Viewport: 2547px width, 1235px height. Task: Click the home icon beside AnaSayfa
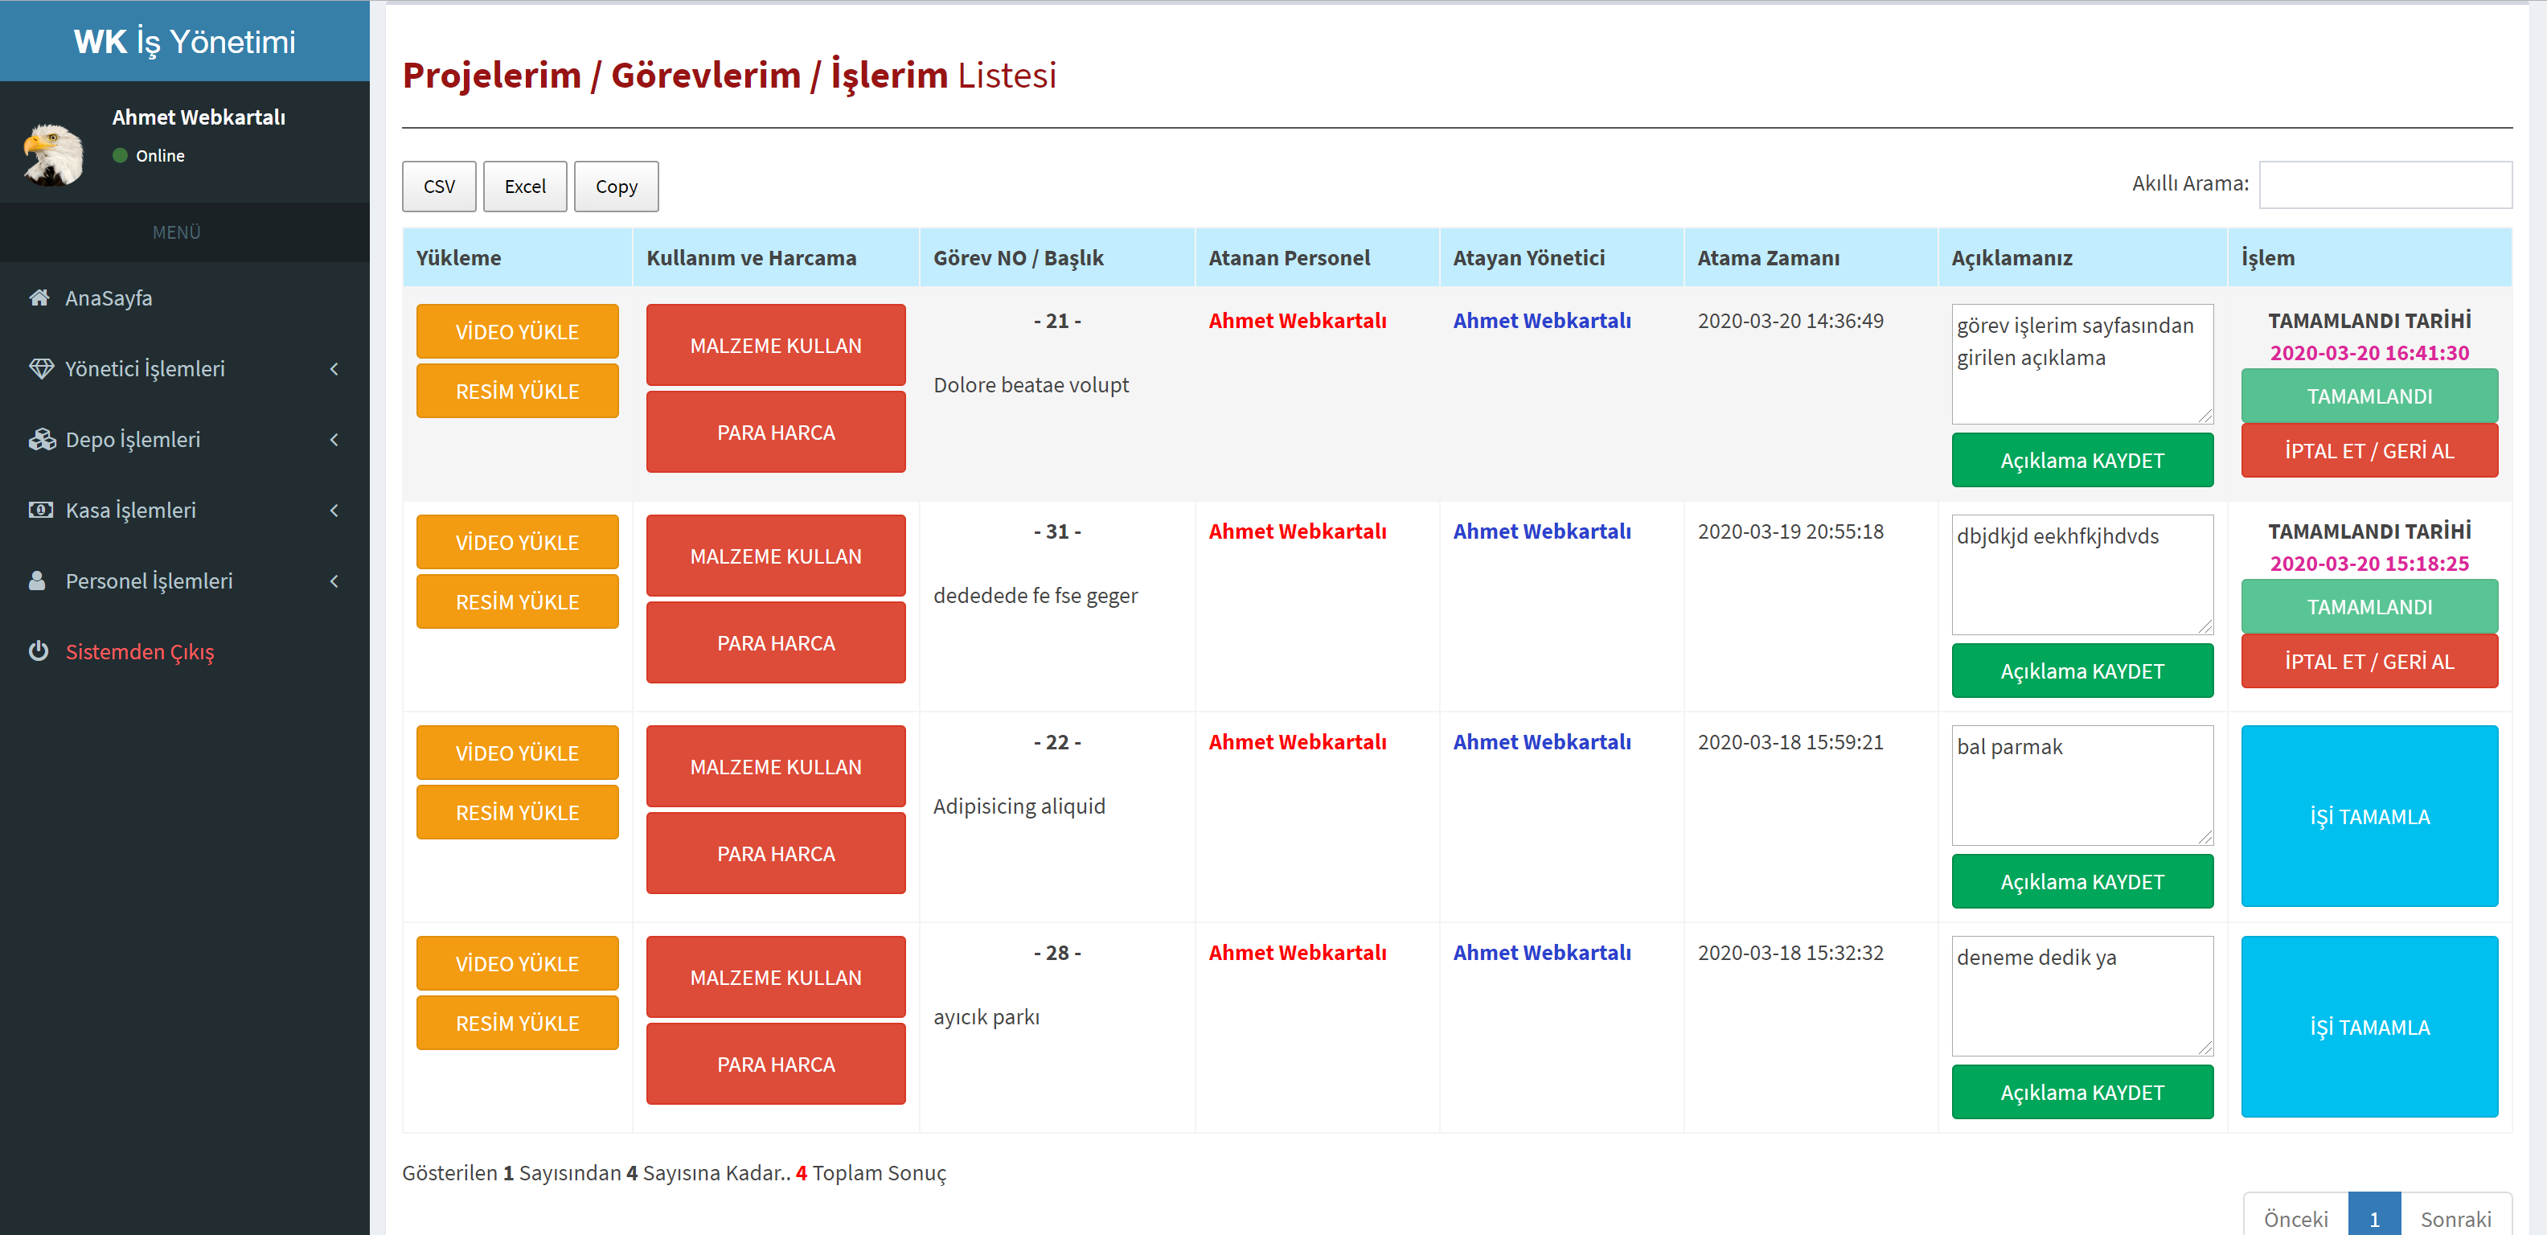tap(39, 297)
